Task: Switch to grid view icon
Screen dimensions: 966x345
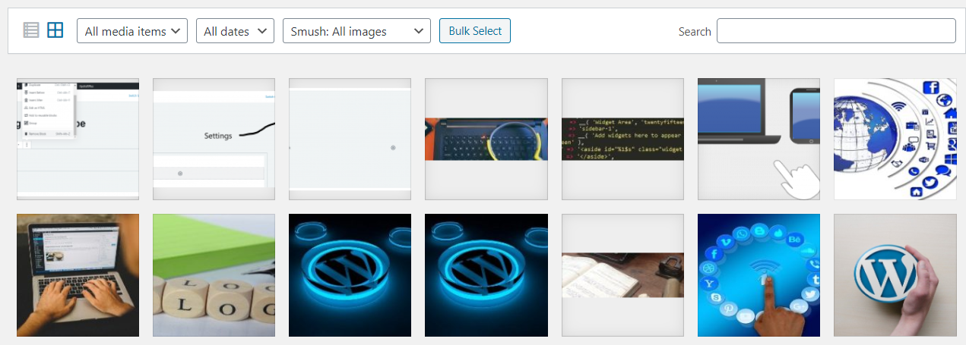Action: click(x=55, y=30)
